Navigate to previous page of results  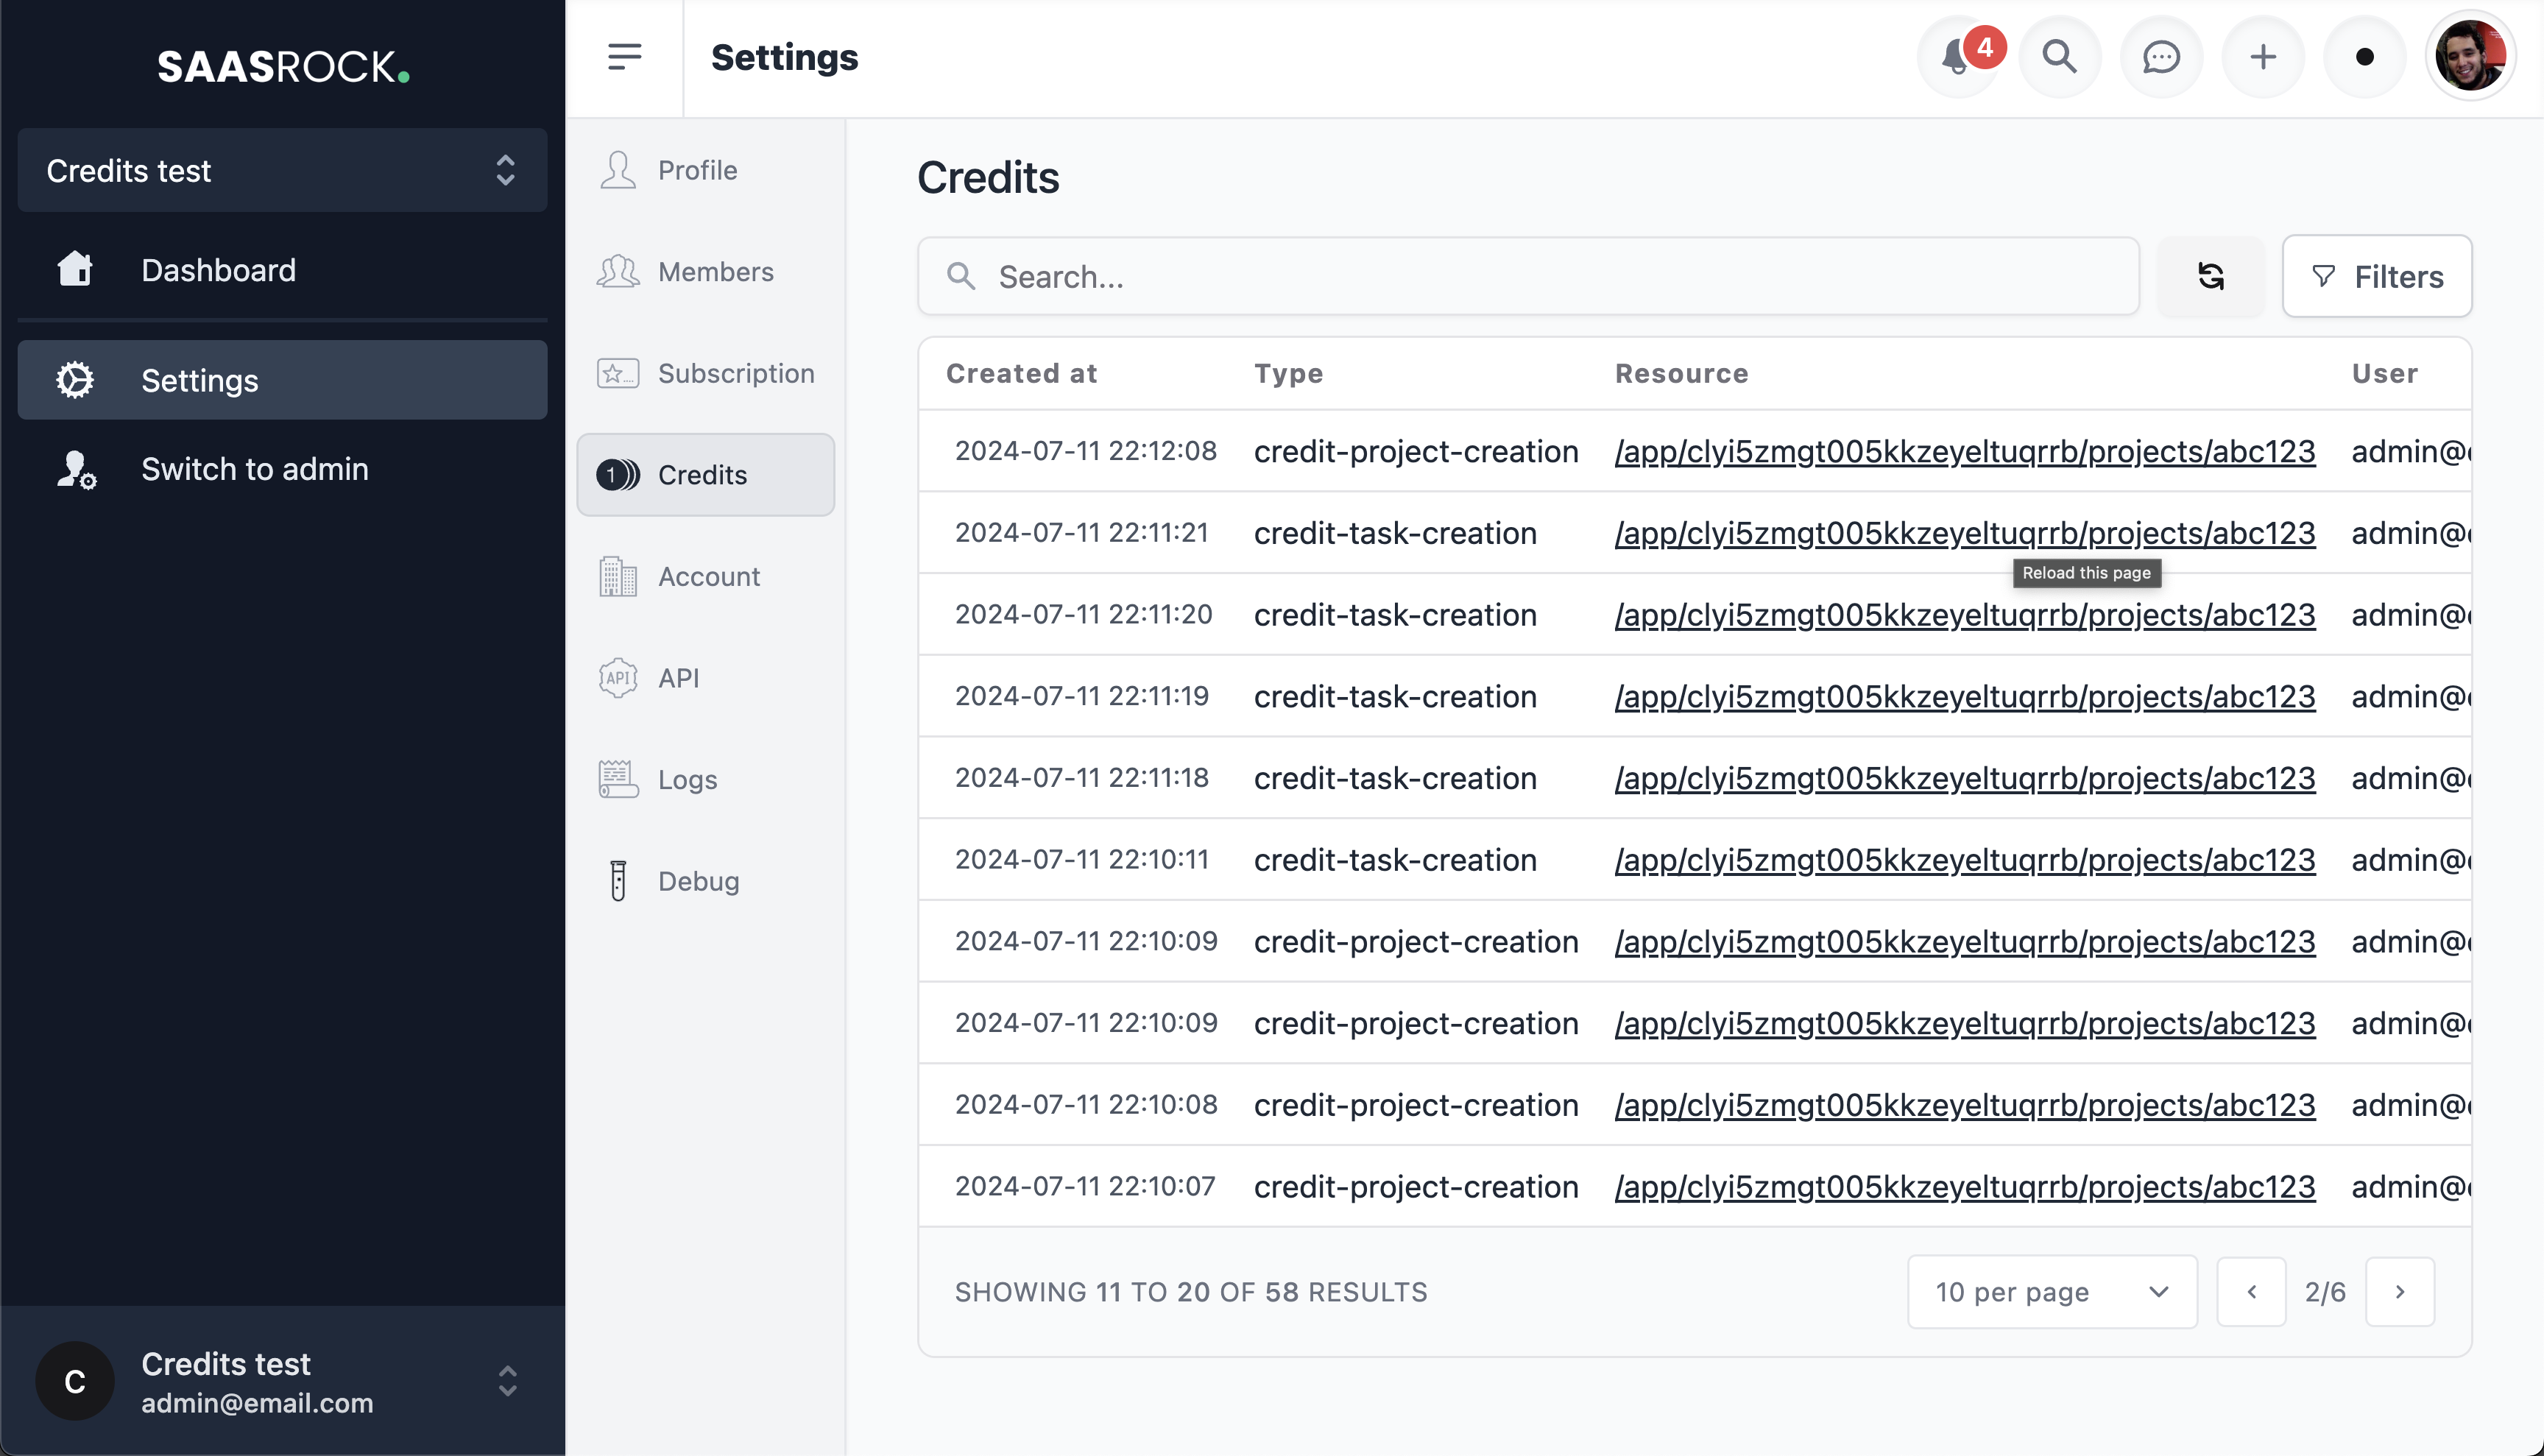pyautogui.click(x=2252, y=1292)
